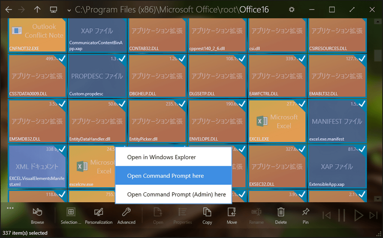
Task: Uncheck the excel.exe.manifest tile checkmark
Action: (362, 104)
